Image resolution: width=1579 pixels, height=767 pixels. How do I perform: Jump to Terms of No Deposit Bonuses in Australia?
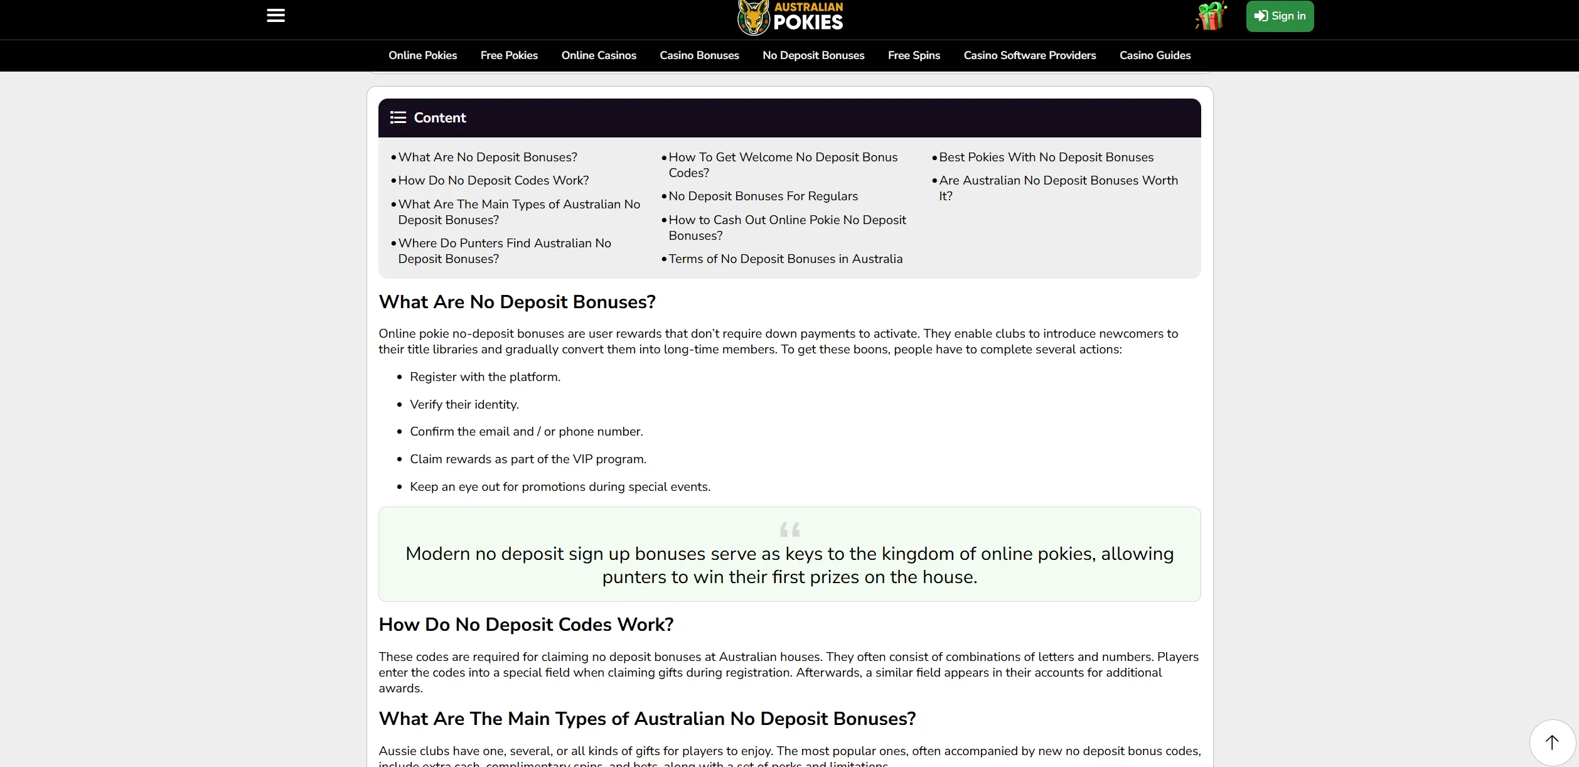pyautogui.click(x=785, y=259)
